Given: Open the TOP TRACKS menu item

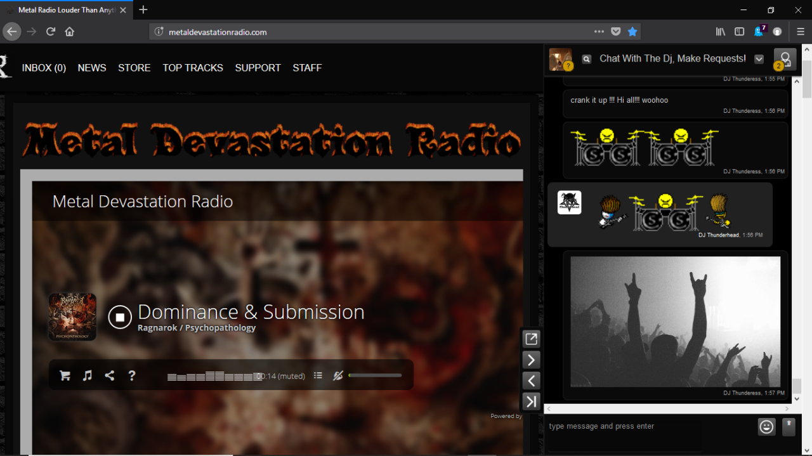Looking at the screenshot, I should tap(193, 68).
